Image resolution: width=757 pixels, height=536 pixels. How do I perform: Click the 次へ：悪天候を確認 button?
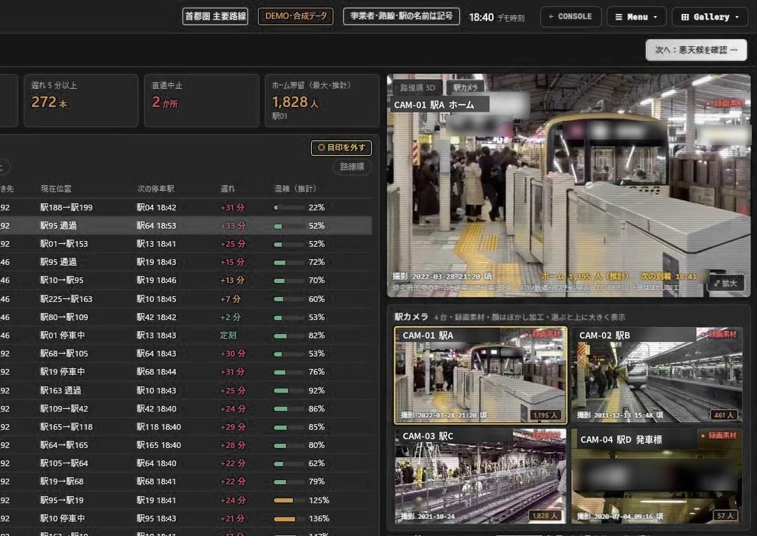[x=696, y=50]
